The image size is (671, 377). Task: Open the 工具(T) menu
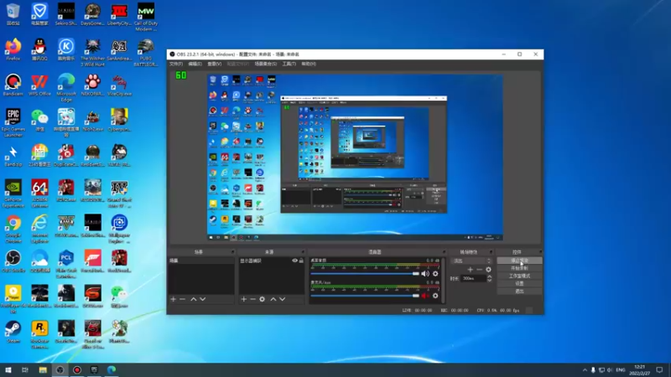289,64
